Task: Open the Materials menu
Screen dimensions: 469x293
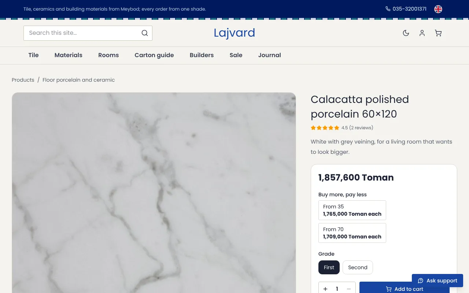Action: click(69, 55)
